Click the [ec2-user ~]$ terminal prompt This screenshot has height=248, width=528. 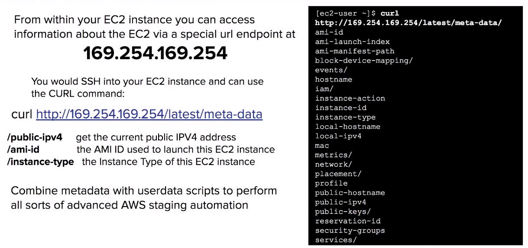pyautogui.click(x=345, y=13)
